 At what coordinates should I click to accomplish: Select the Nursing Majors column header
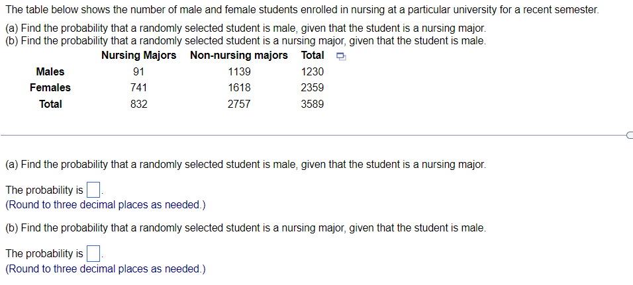tap(138, 56)
